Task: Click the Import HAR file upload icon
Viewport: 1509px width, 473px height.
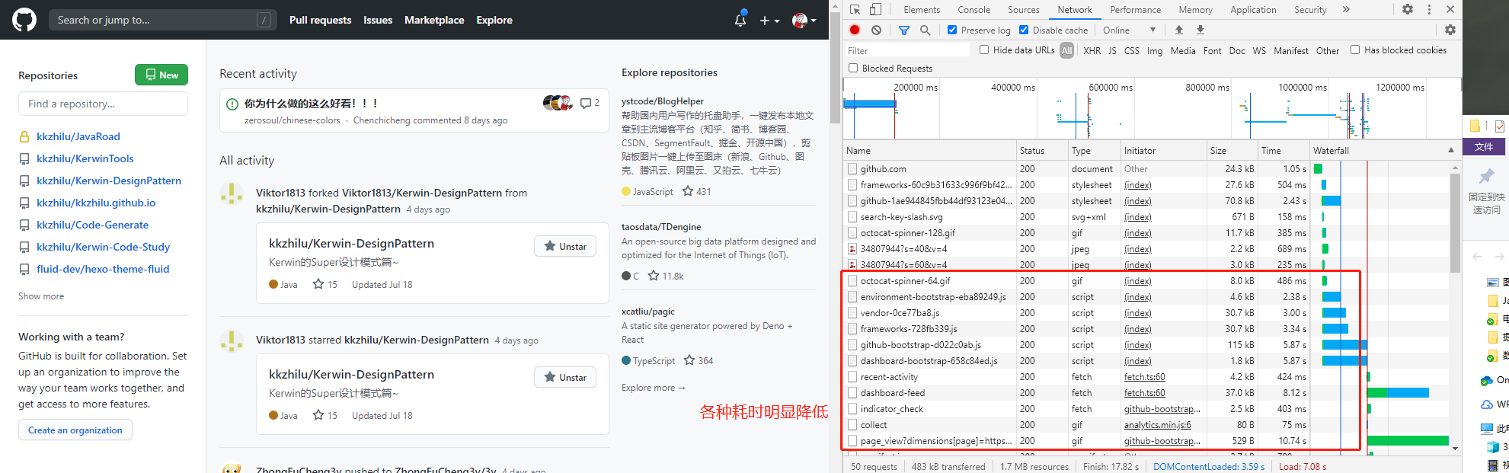Action: click(x=1179, y=30)
